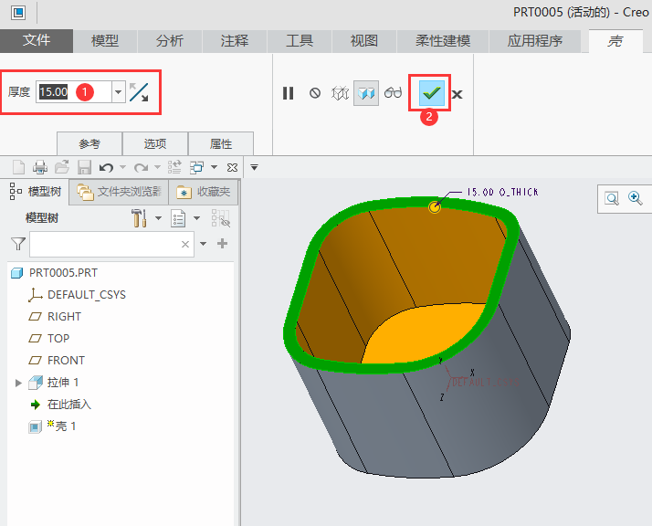Viewport: 652px width, 526px height.
Task: Redo the last undone action
Action: 142,168
